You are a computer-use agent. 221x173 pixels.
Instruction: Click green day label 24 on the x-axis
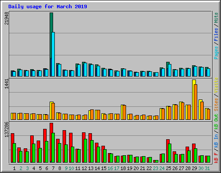tap(162, 168)
